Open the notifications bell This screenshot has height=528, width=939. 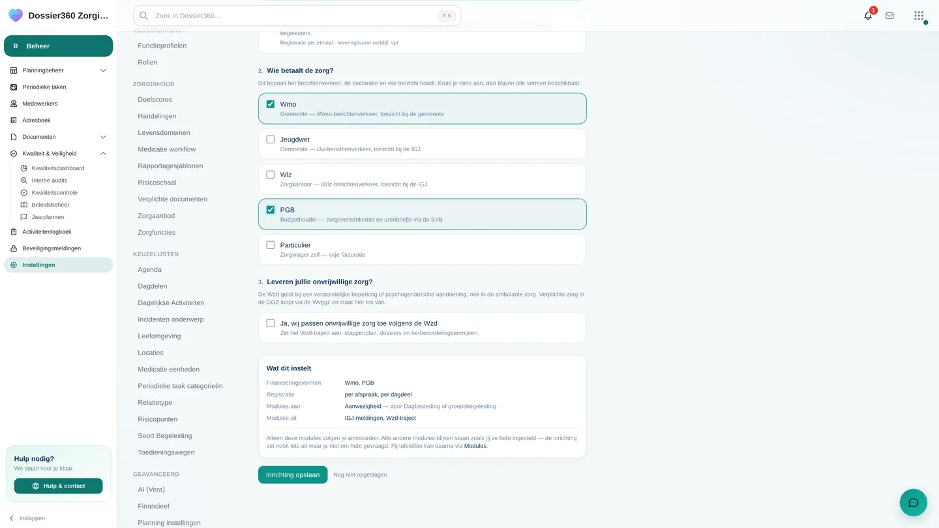click(868, 16)
